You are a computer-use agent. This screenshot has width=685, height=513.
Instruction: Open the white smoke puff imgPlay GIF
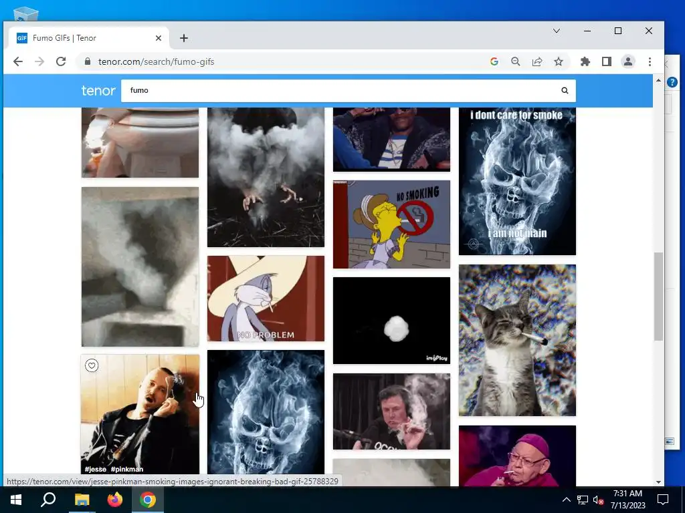(391, 321)
